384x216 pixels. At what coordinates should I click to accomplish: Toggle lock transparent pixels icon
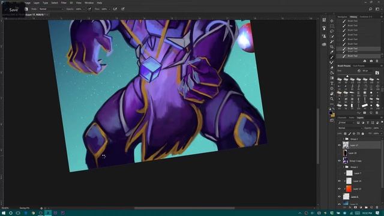(345, 134)
